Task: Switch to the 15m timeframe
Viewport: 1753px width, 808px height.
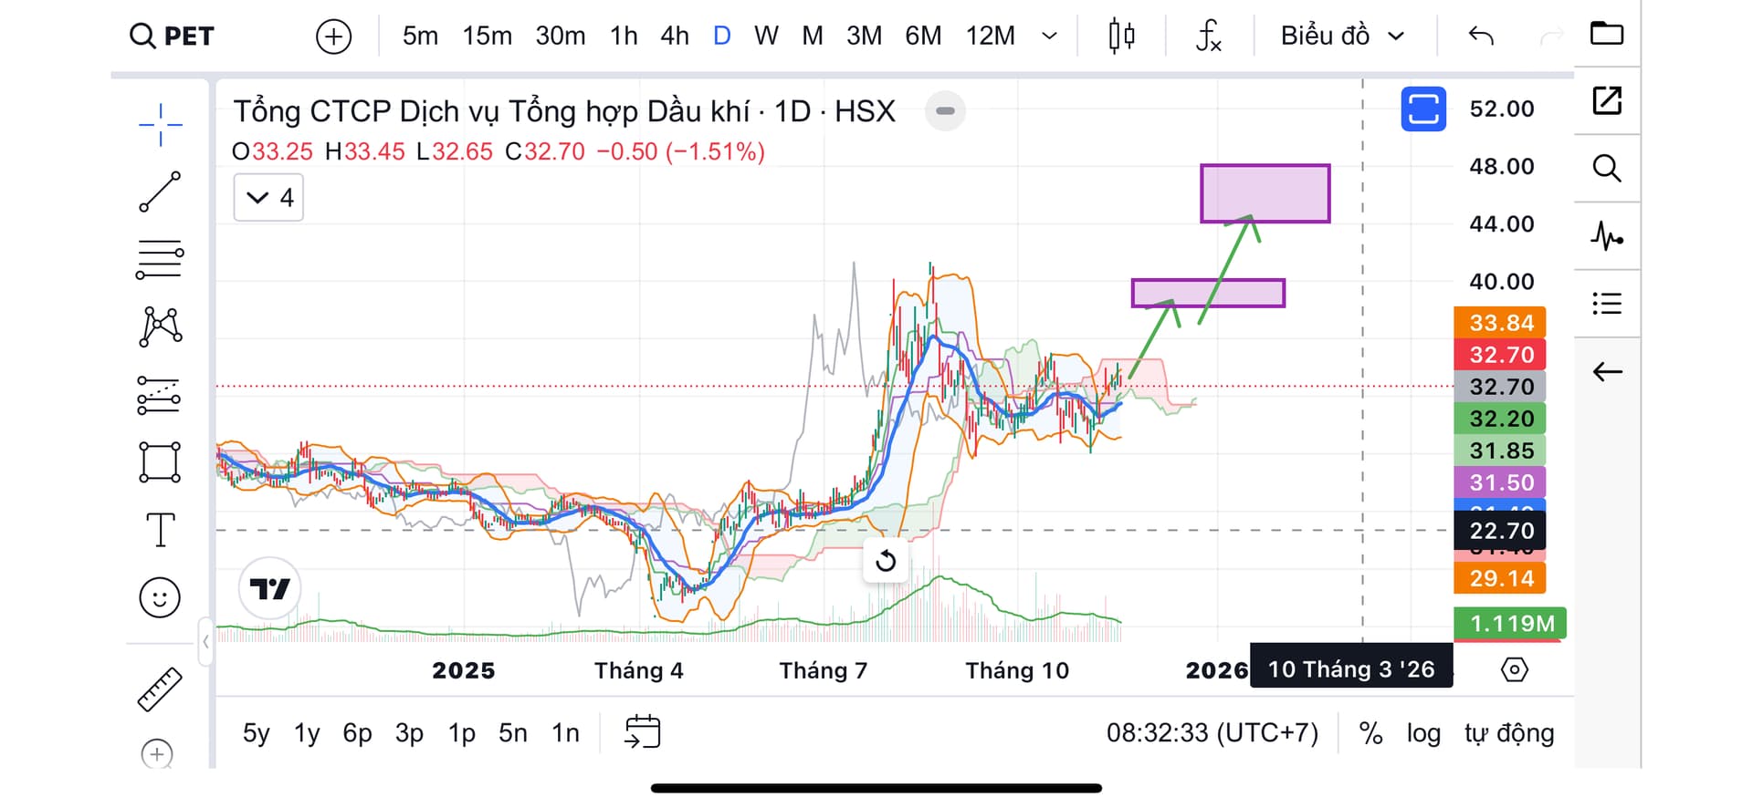Action: coord(487,36)
